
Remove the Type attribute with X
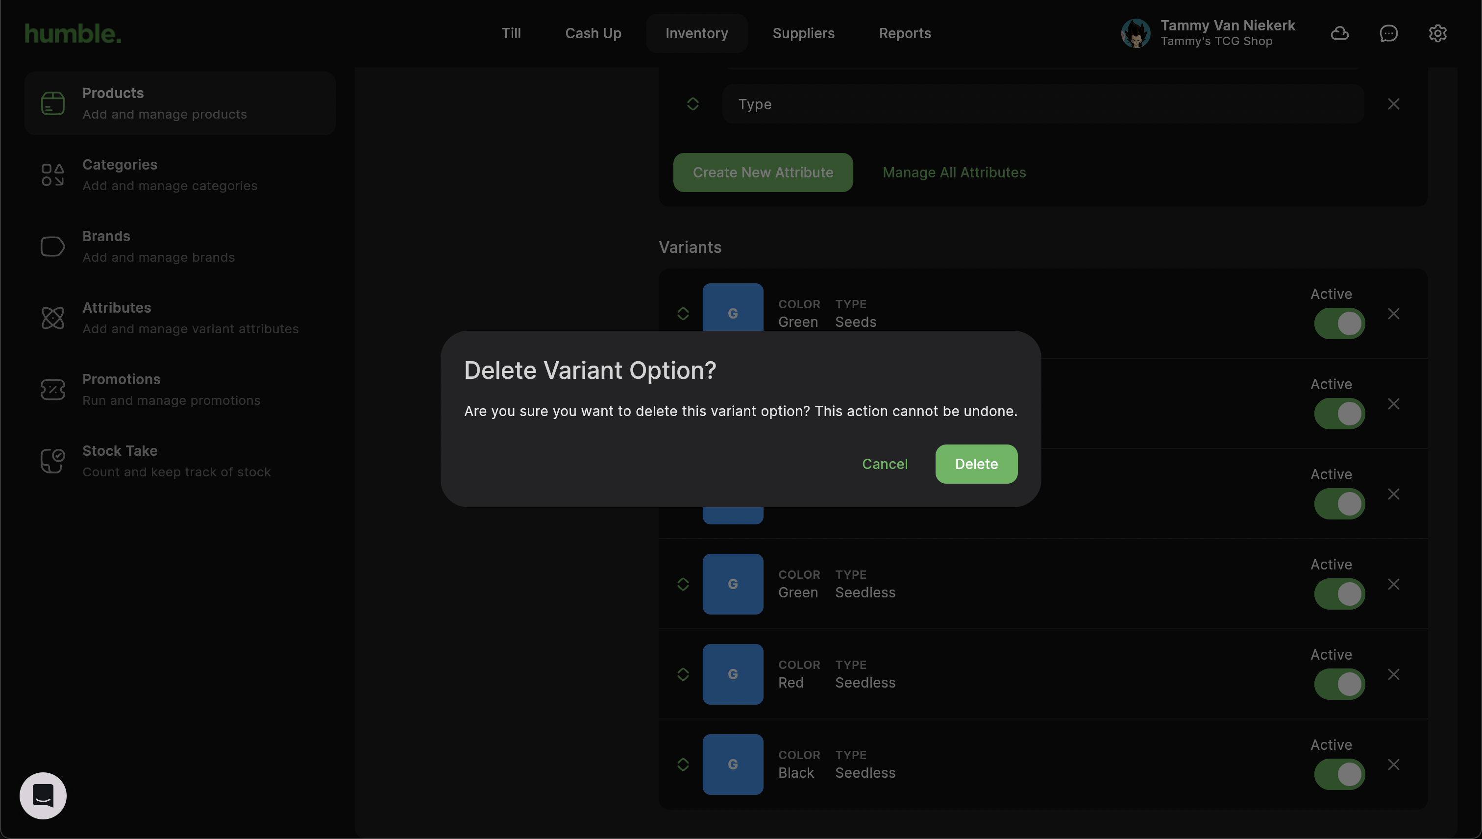1393,104
